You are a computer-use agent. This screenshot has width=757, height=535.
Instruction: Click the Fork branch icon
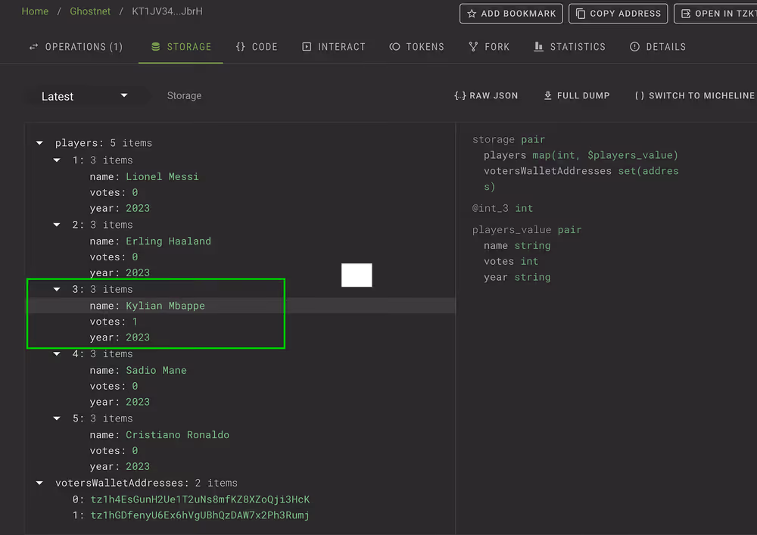(x=474, y=47)
